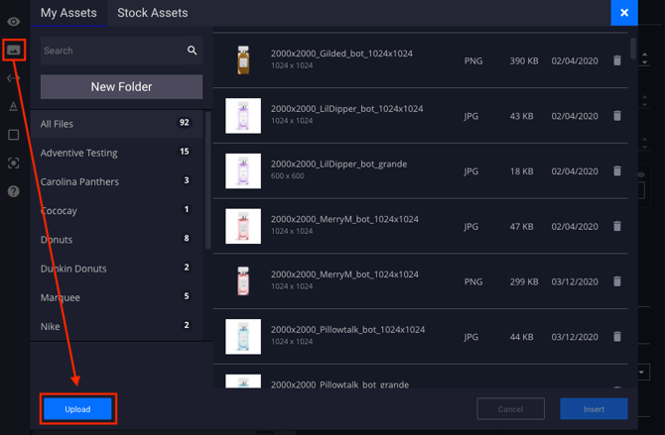
Task: Click the eye preview icon in left sidebar
Action: click(x=13, y=22)
